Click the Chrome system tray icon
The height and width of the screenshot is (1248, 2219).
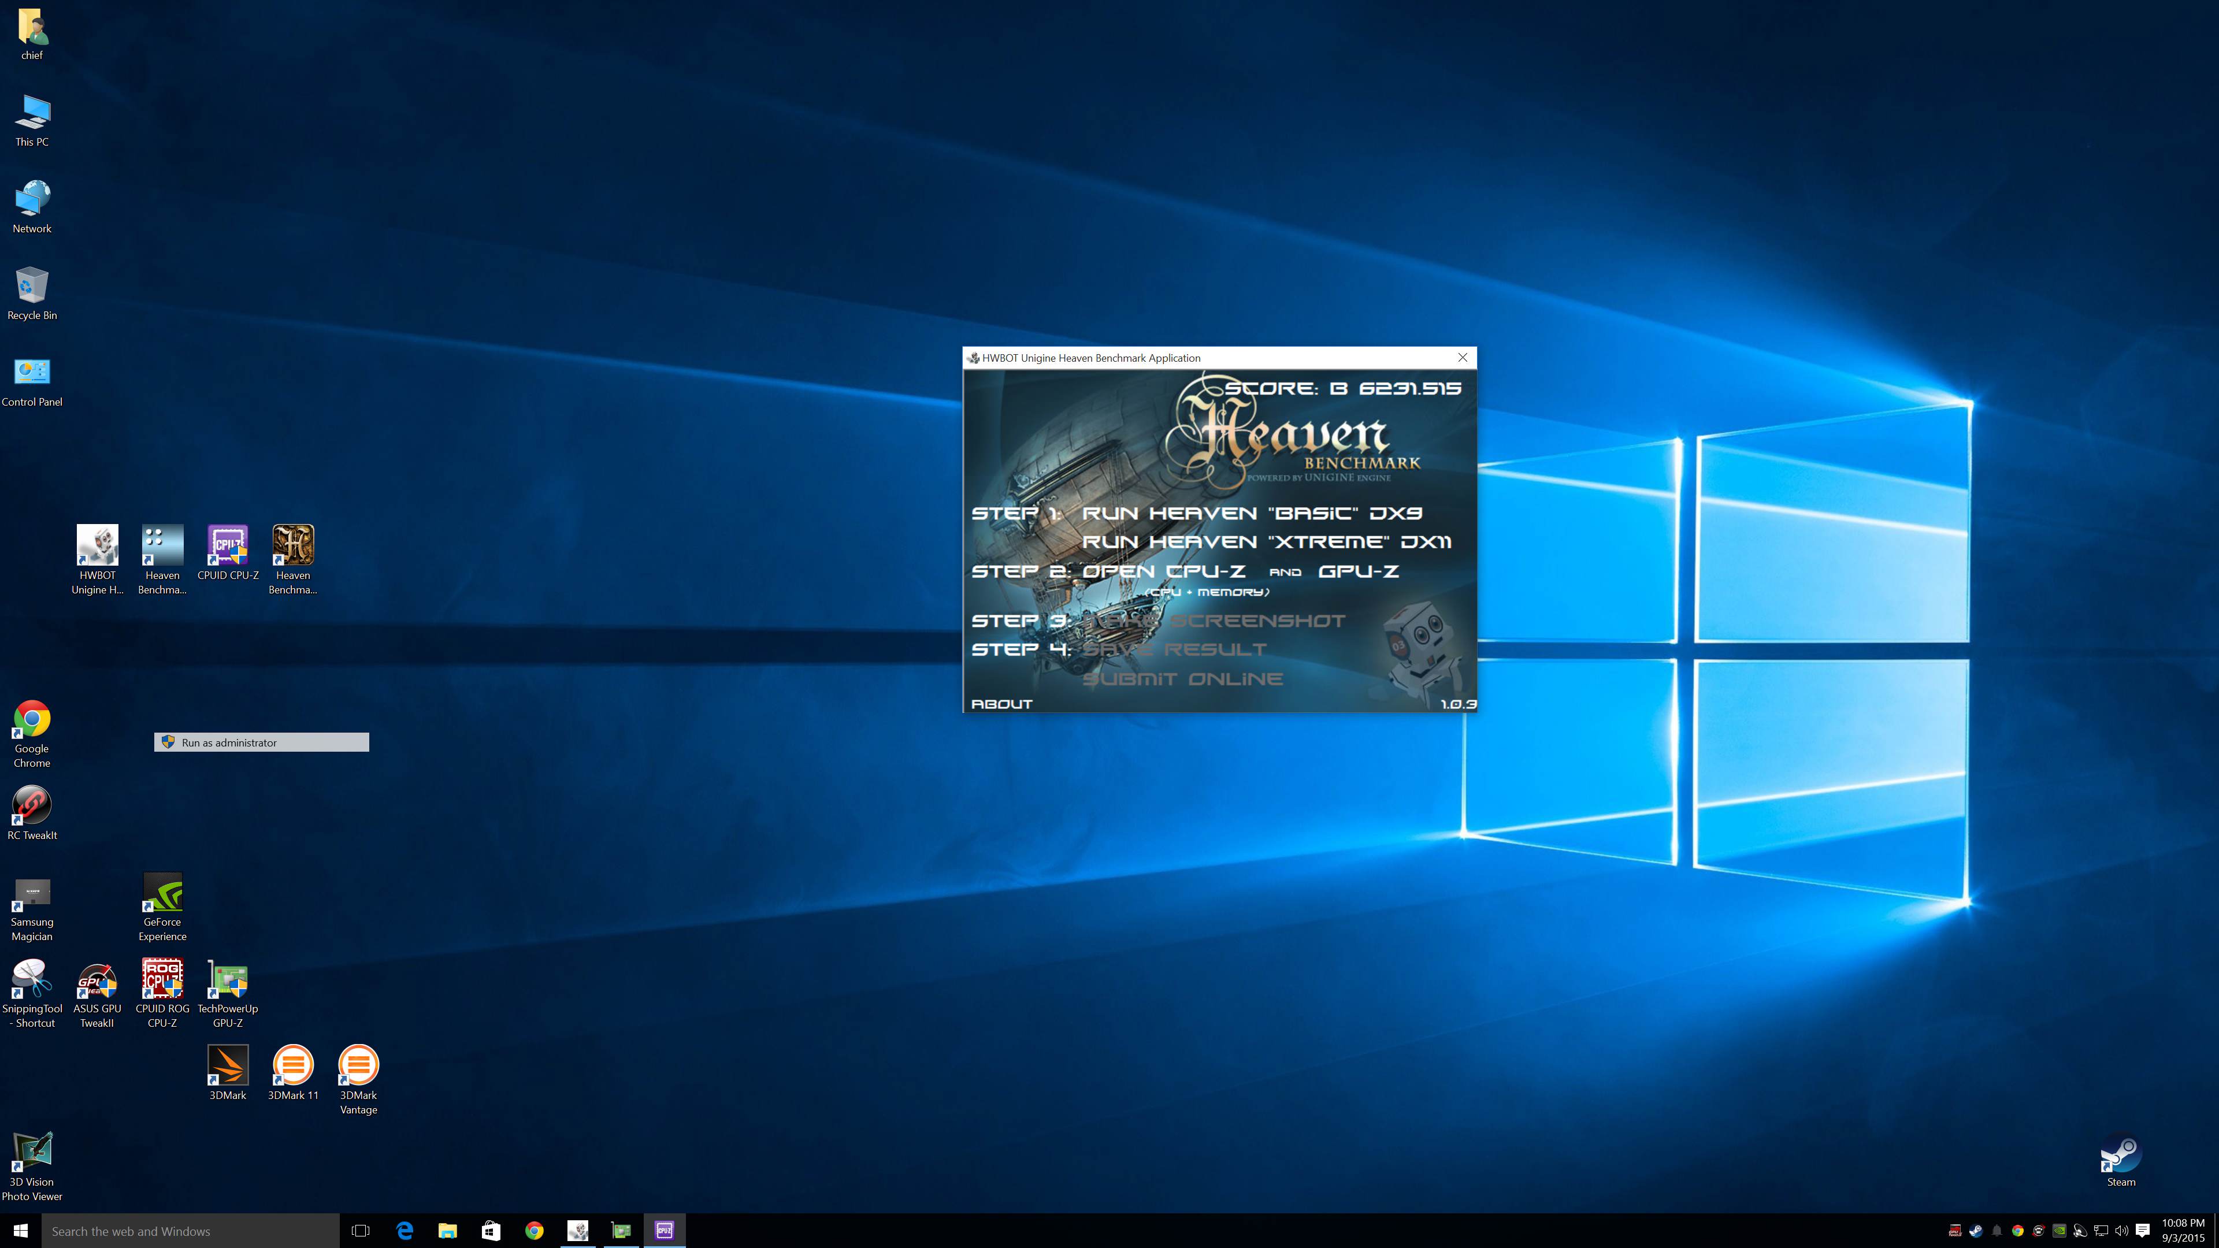point(2017,1231)
